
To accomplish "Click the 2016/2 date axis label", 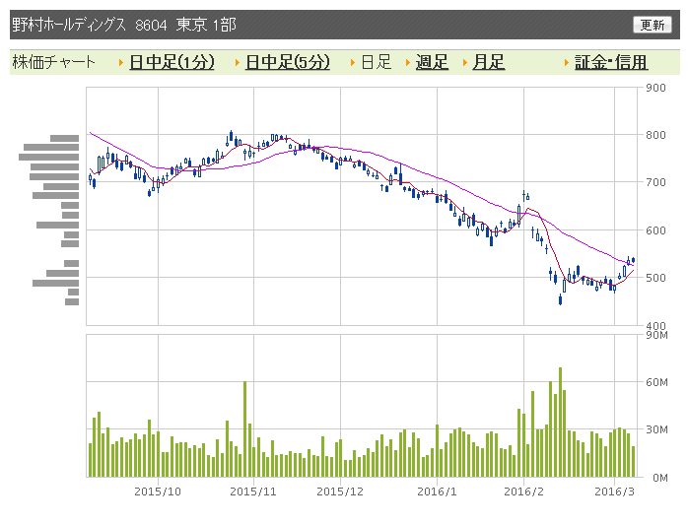I will pos(523,491).
